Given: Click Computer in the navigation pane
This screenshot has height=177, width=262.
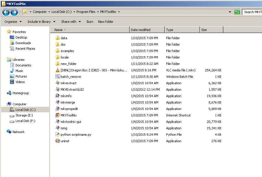Looking at the screenshot, I should [19, 104].
